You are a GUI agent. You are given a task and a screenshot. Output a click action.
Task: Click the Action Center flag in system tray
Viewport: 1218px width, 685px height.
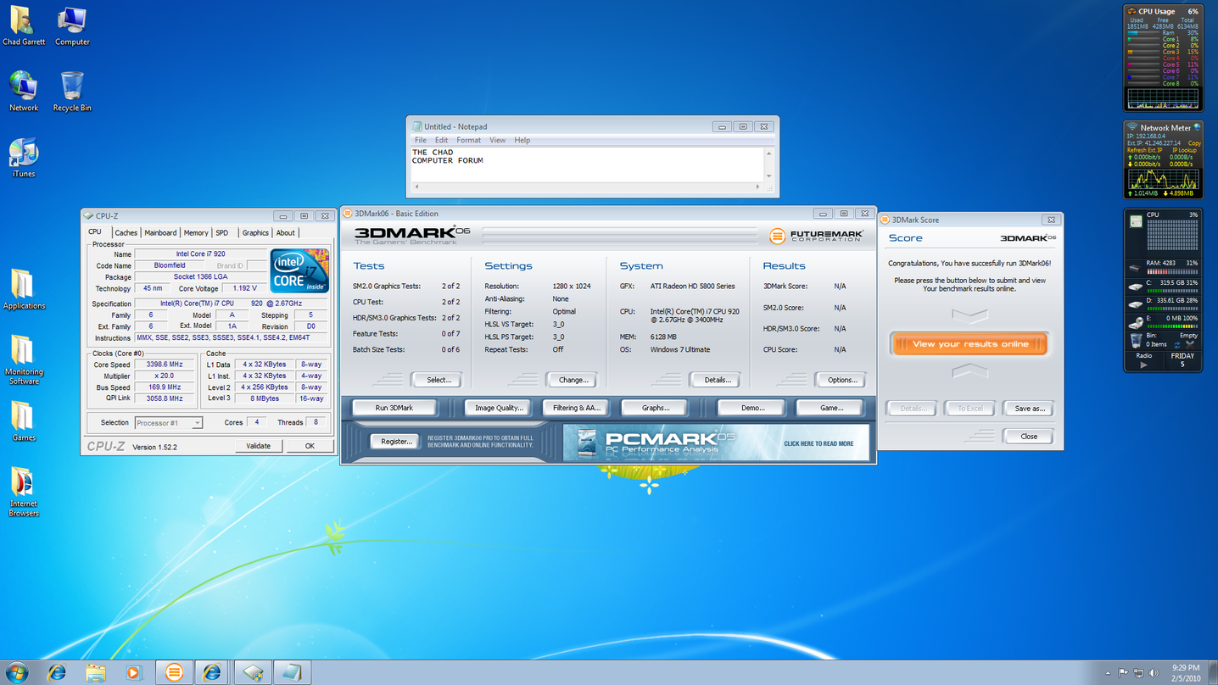(1123, 673)
